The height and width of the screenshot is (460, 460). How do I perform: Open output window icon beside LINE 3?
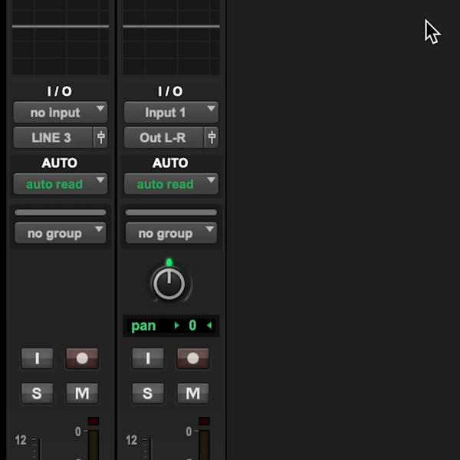[x=100, y=137]
